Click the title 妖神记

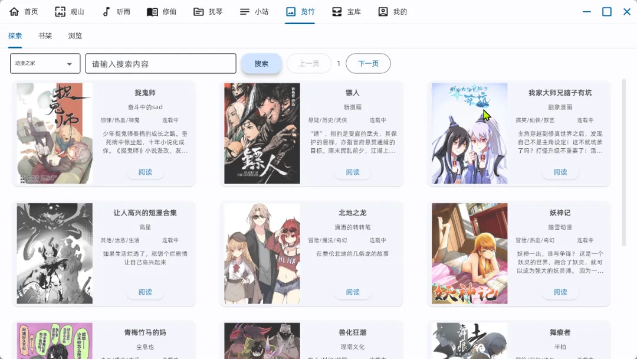point(560,213)
